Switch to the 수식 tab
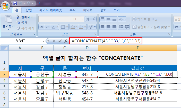Viewport: 181px width, 108px height. coord(73,10)
